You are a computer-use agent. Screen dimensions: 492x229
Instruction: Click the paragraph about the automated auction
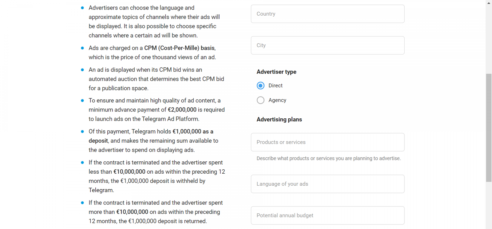coord(156,79)
